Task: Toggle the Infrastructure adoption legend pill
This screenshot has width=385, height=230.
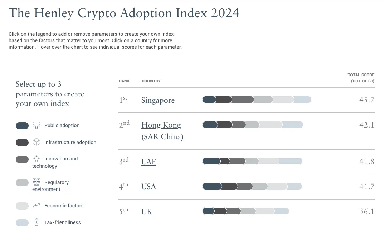Action: pyautogui.click(x=22, y=143)
